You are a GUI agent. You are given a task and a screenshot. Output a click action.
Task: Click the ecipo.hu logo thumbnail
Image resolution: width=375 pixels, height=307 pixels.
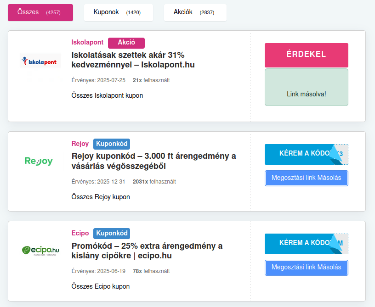pyautogui.click(x=40, y=251)
